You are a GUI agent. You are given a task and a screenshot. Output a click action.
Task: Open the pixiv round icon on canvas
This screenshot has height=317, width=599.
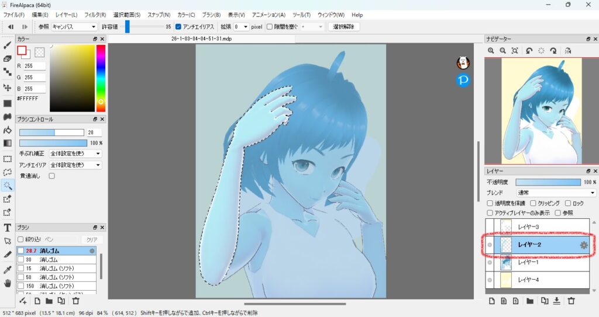tap(463, 80)
